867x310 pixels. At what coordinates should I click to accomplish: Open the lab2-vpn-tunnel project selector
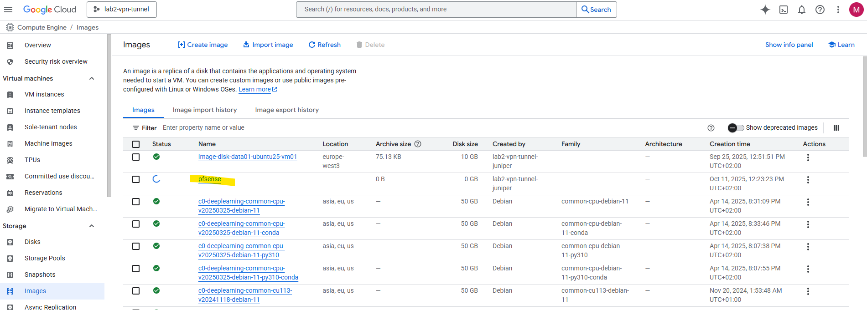pos(122,10)
